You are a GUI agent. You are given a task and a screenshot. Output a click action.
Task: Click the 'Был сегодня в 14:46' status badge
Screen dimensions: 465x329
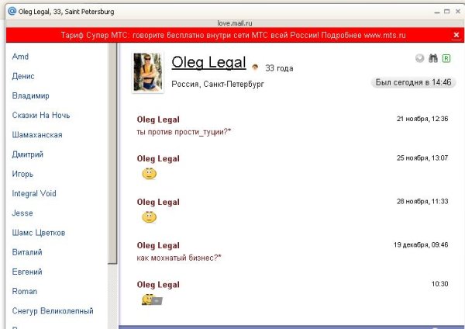click(x=412, y=81)
